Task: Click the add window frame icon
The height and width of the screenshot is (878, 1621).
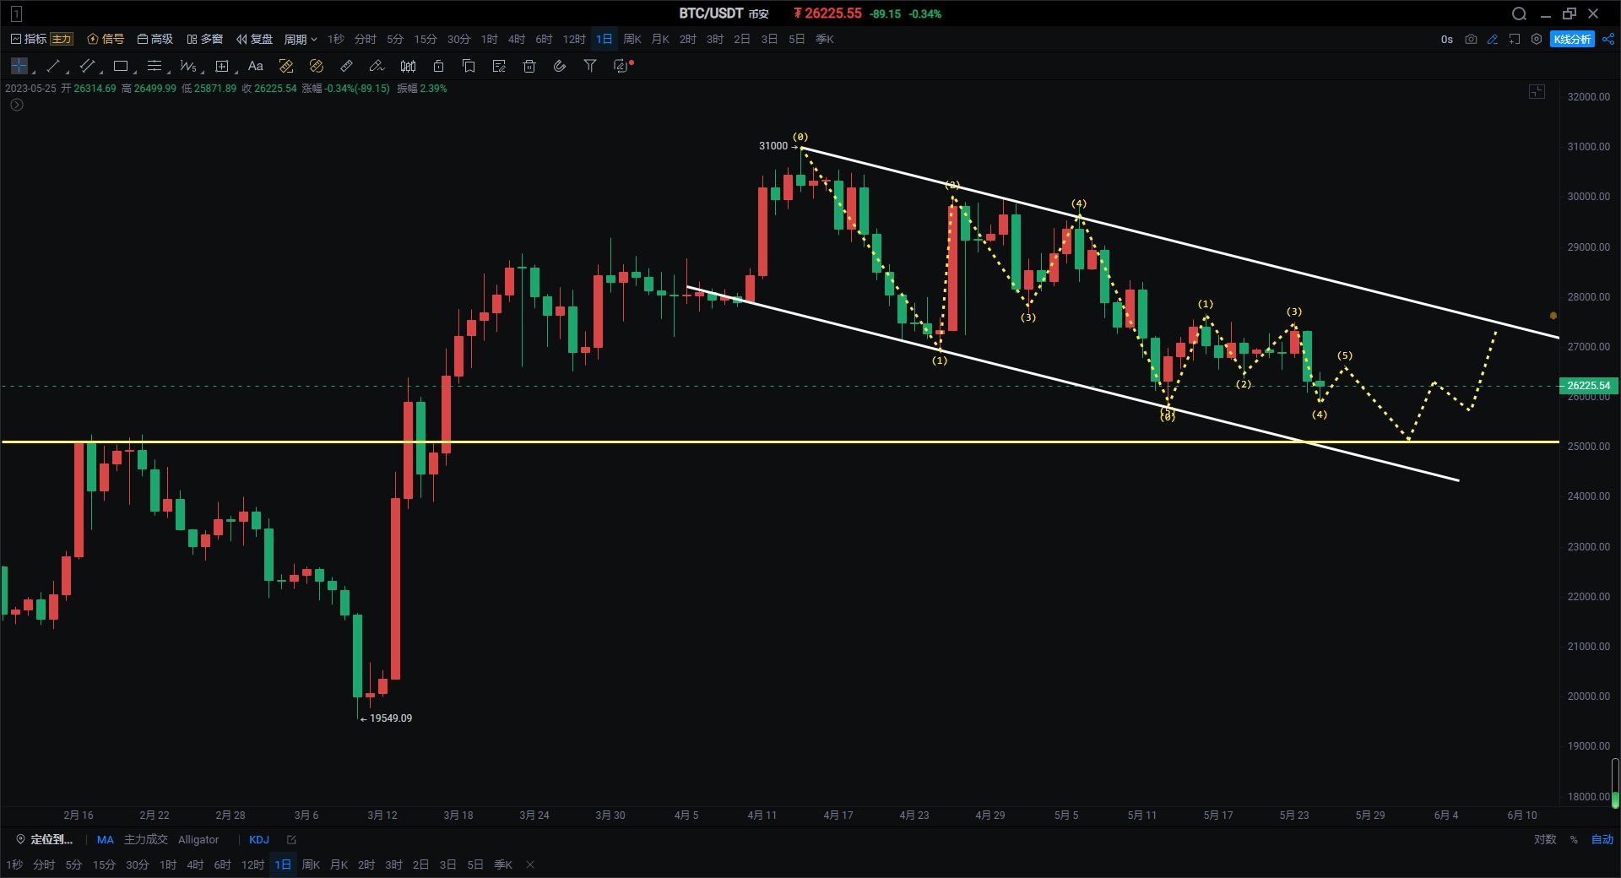Action: click(1515, 40)
